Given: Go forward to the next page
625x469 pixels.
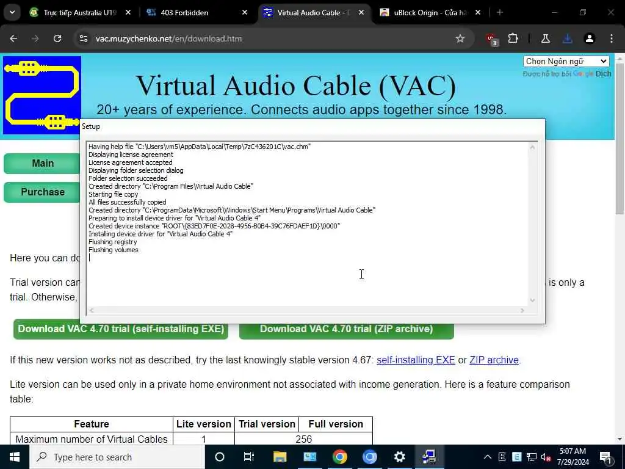Looking at the screenshot, I should coord(35,38).
